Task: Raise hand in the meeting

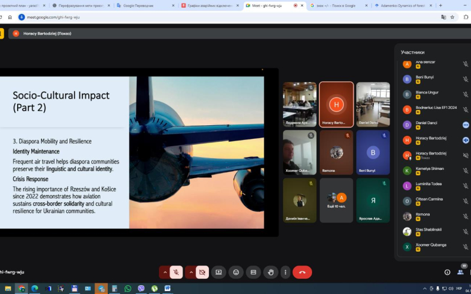Action: [270, 272]
